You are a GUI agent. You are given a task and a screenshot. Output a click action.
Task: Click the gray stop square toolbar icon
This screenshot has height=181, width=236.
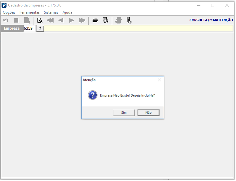point(16,20)
